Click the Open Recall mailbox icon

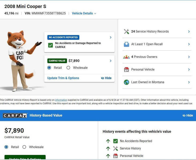click(126, 44)
